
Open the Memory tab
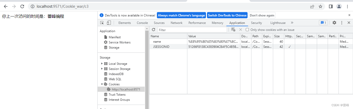[x=217, y=23]
